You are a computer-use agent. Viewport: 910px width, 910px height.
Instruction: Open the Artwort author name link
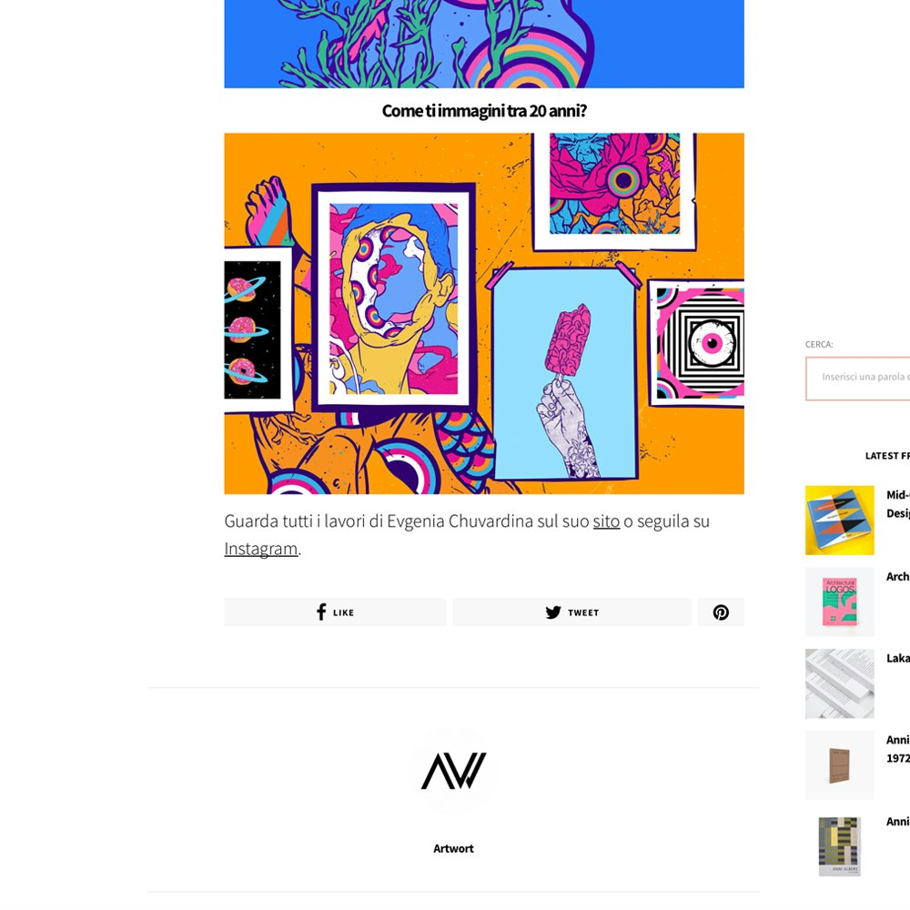(x=453, y=848)
